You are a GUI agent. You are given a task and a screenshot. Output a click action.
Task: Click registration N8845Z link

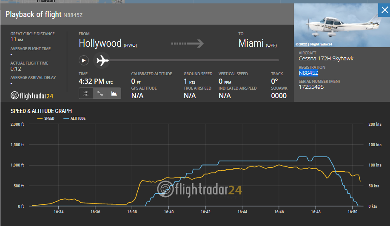click(308, 73)
